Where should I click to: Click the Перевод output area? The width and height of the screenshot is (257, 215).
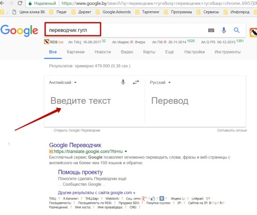170,101
